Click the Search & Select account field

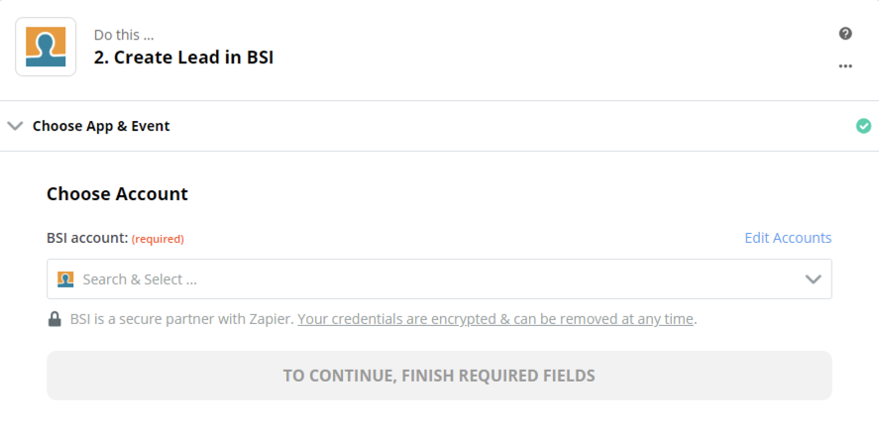[436, 279]
